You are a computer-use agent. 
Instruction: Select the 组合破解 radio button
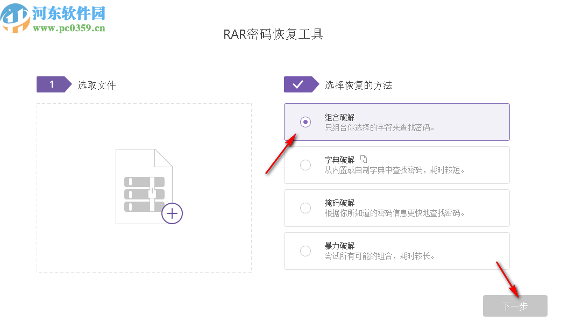[x=306, y=122]
